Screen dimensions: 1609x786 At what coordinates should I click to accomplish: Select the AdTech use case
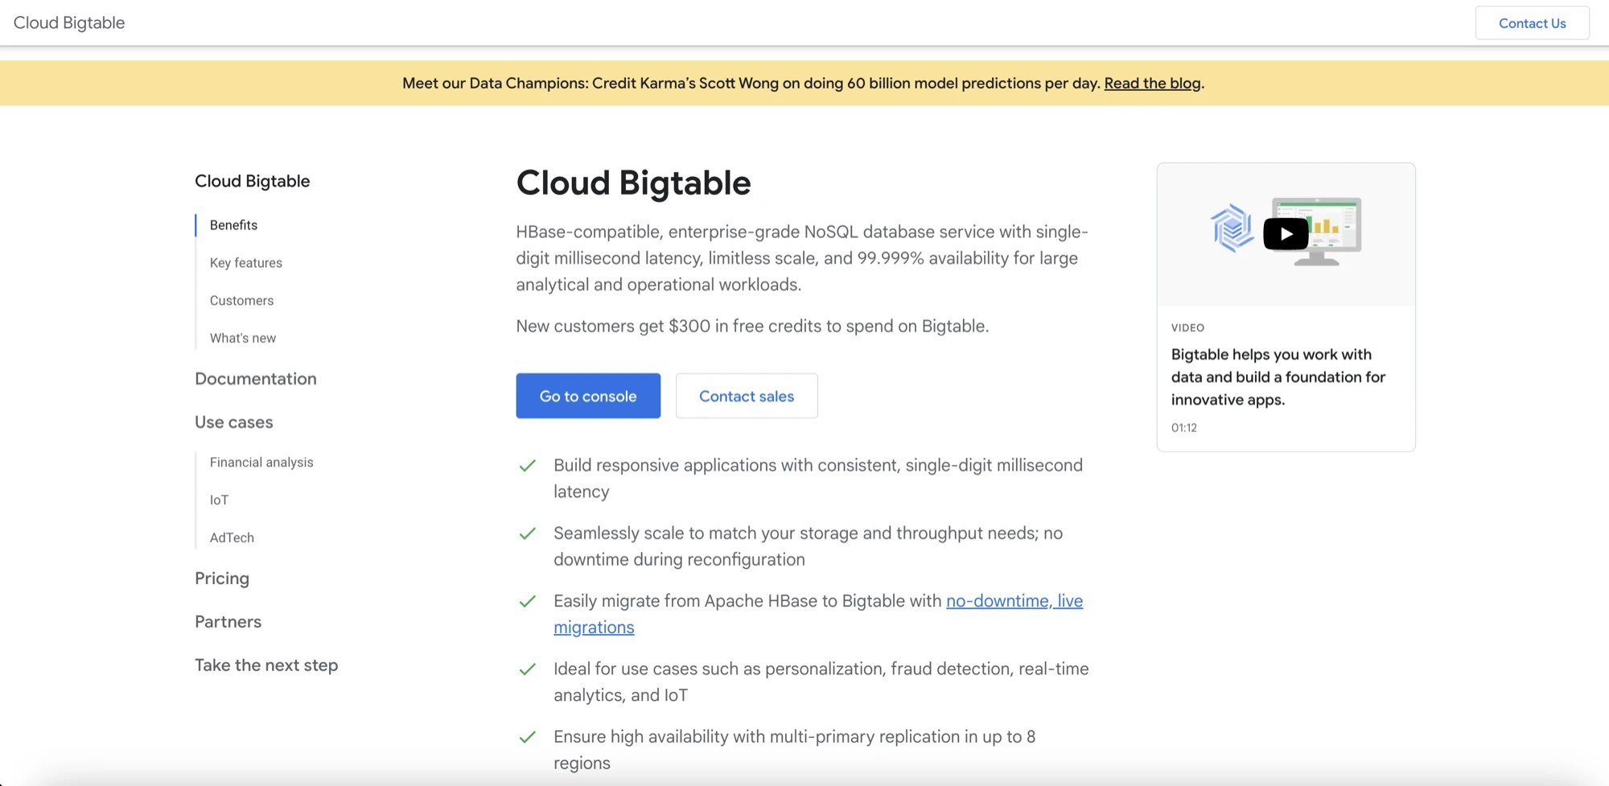coord(232,537)
